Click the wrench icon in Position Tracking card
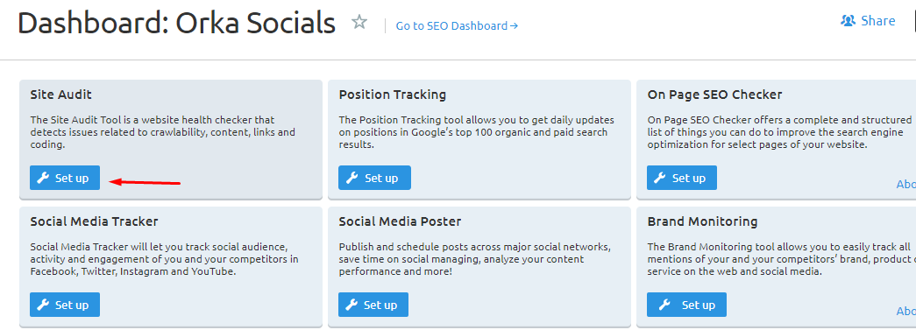Viewport: 916px width, 330px height. 351,178
